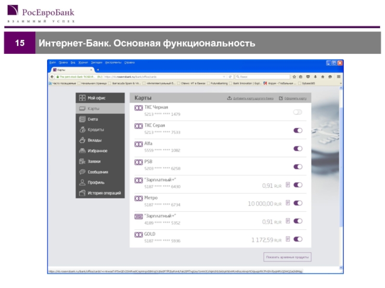
Task: Click the browser back arrow
Action: pos(52,77)
